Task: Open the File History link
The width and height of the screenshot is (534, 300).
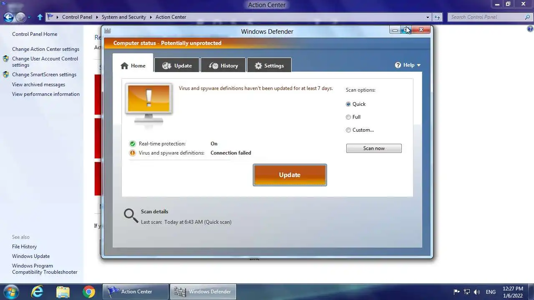Action: pyautogui.click(x=24, y=247)
